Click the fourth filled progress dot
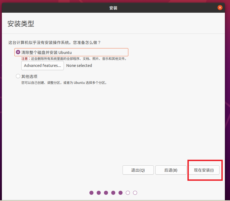 point(113,193)
